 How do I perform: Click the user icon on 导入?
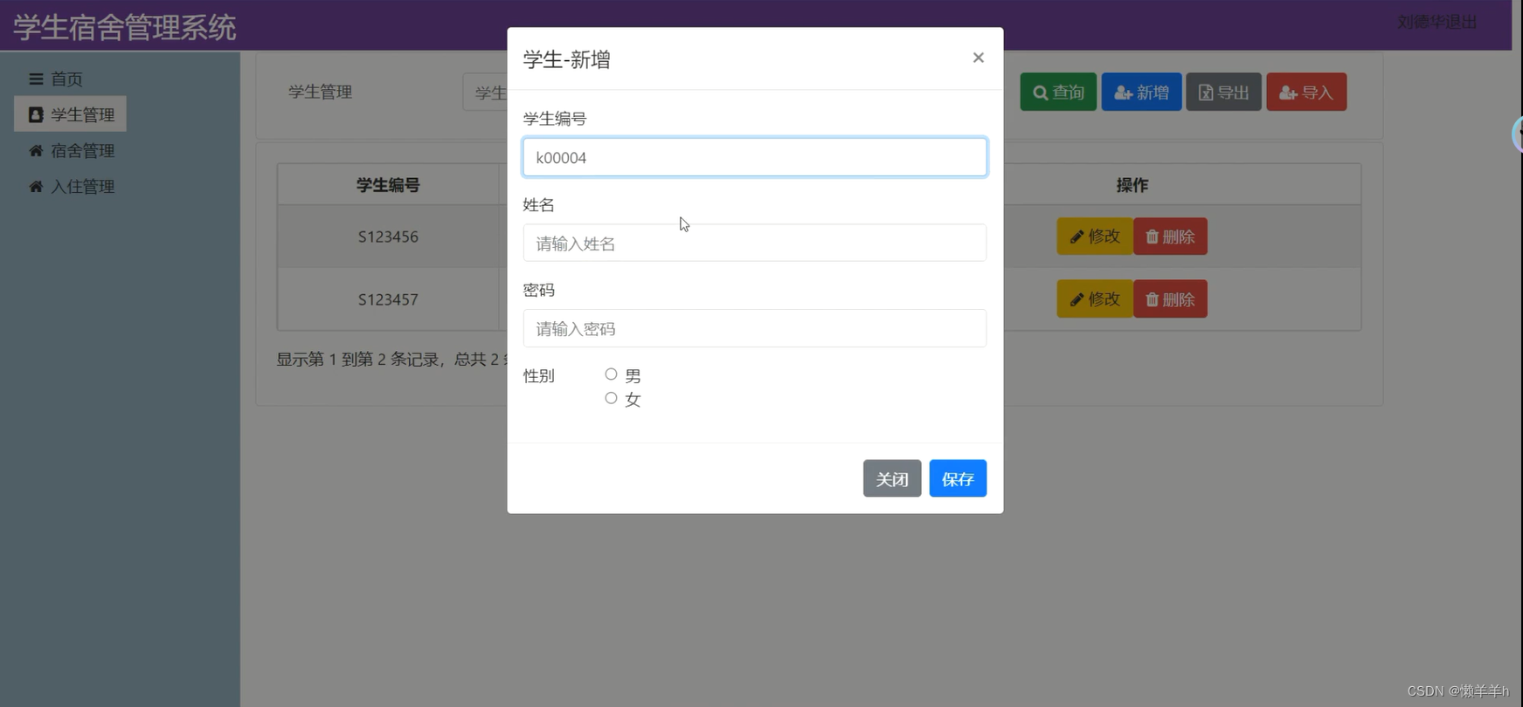tap(1289, 93)
